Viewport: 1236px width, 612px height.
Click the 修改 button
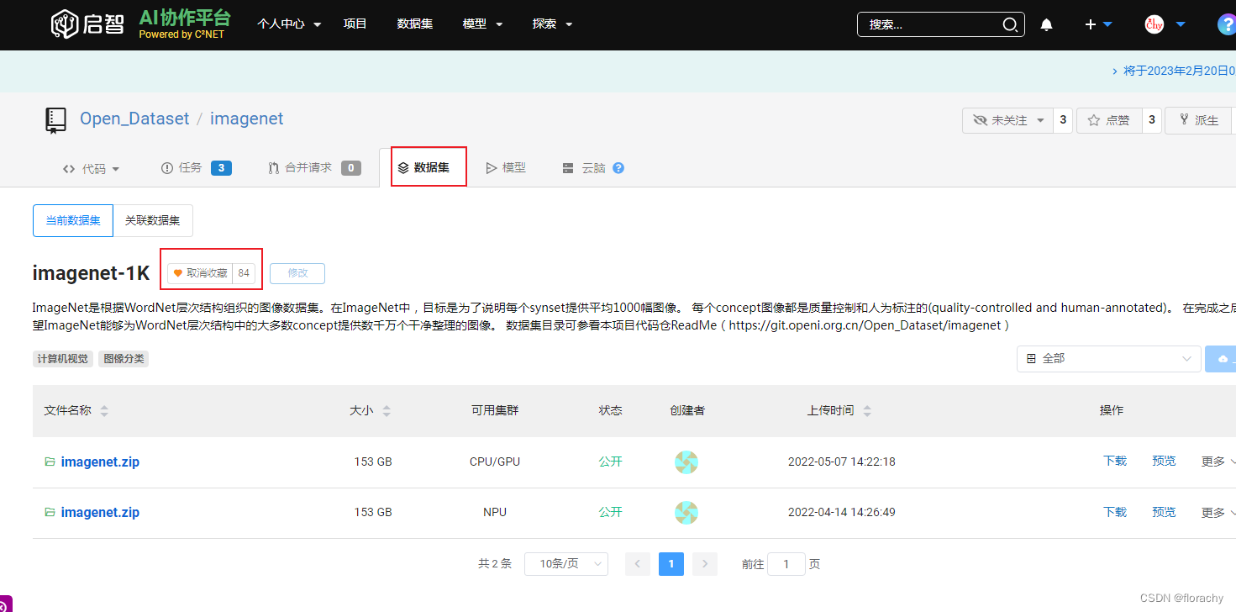297,273
